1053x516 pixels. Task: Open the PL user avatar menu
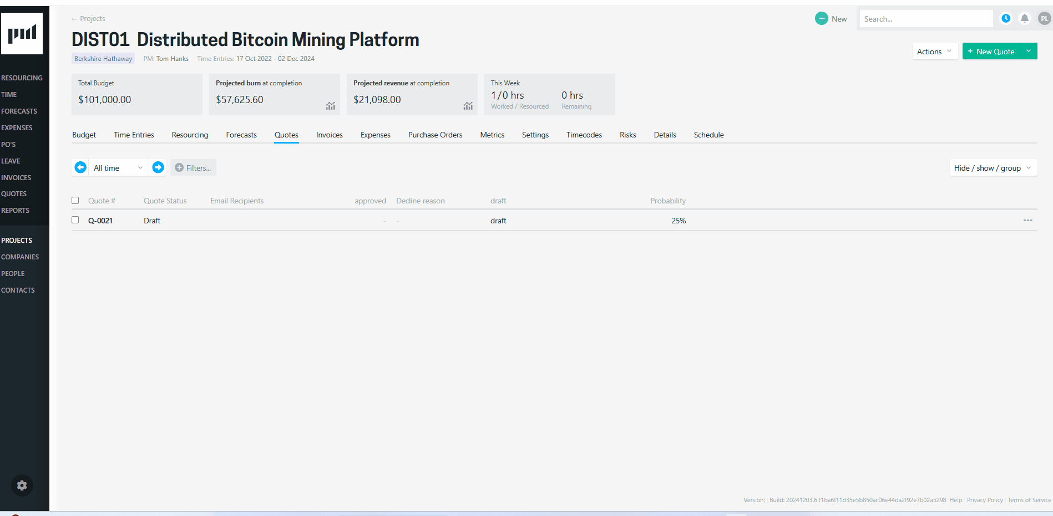(1044, 18)
